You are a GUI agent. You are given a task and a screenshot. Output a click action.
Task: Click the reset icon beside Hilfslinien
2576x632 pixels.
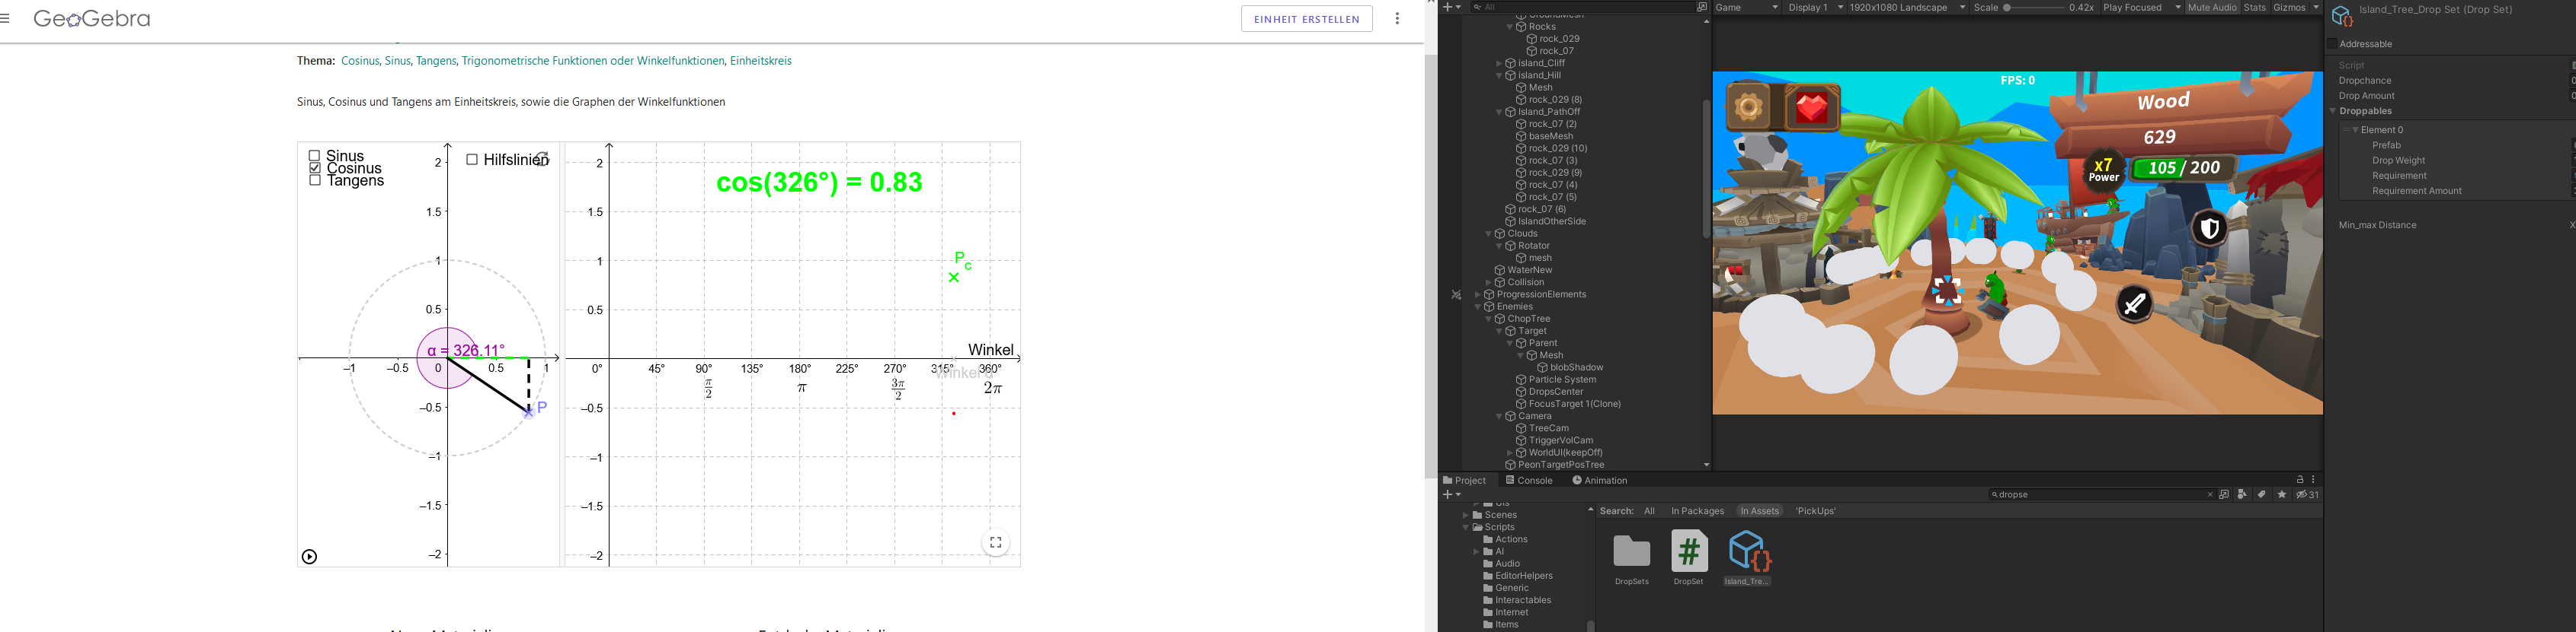pos(542,159)
